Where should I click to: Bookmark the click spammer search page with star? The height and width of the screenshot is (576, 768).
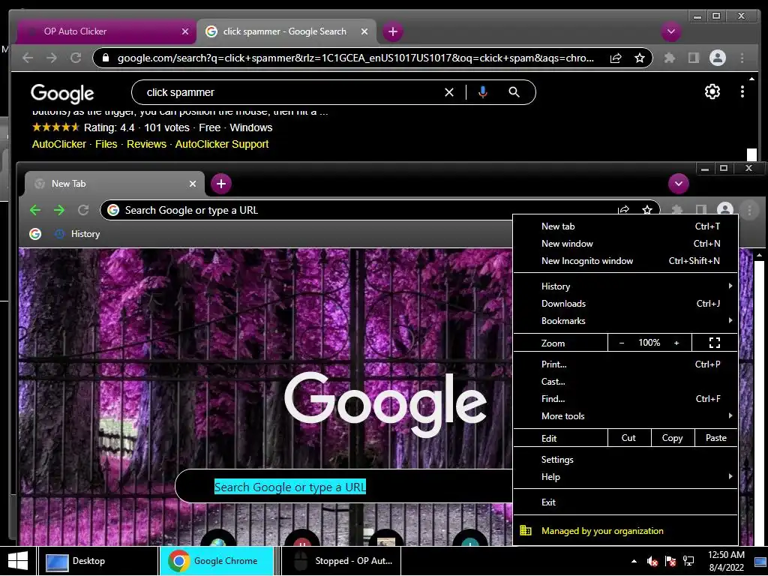(x=640, y=58)
